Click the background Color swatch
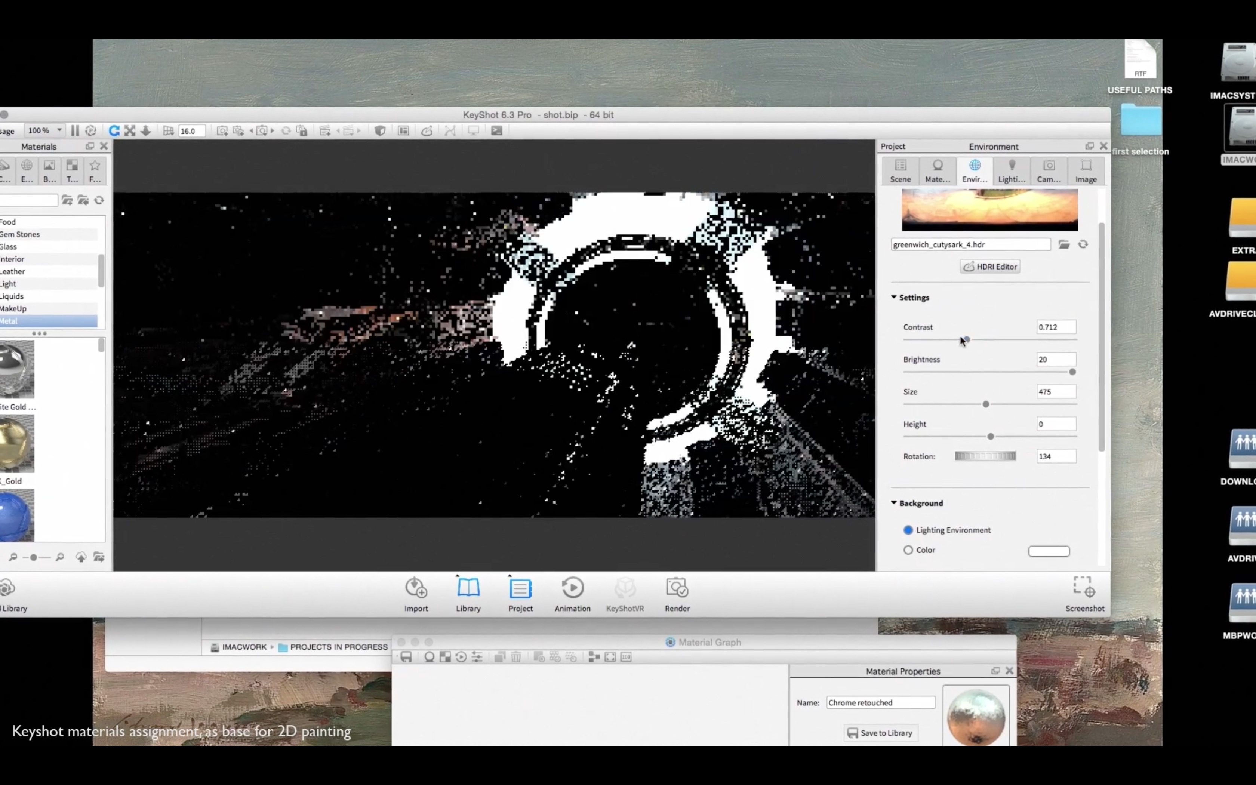 pos(1049,551)
